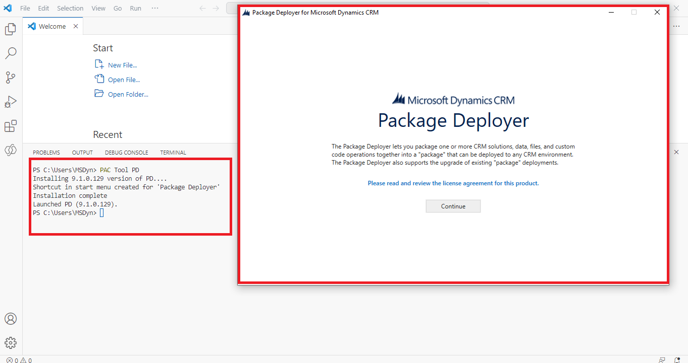
Task: Open the Power Platform tools sidebar icon
Action: tap(11, 150)
